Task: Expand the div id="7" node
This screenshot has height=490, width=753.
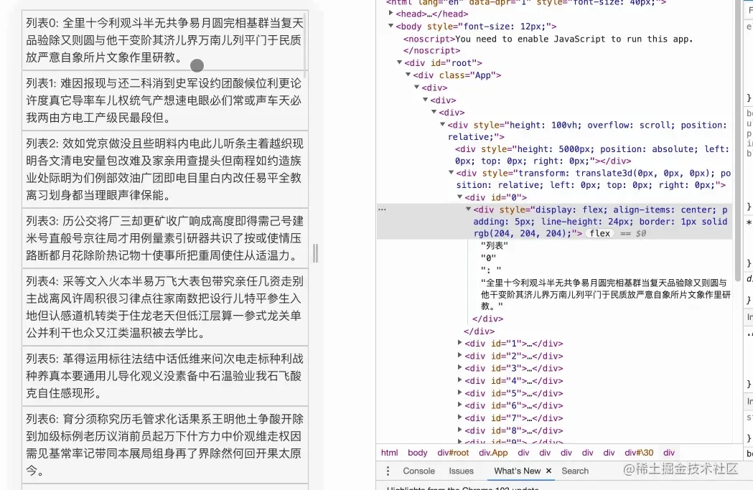Action: tap(460, 418)
